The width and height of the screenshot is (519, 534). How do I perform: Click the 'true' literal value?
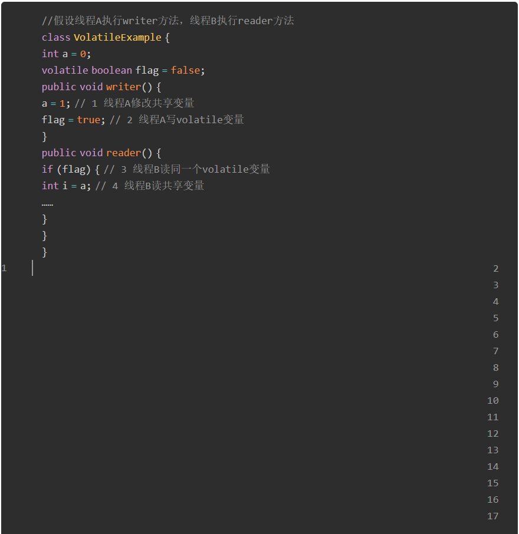click(x=88, y=120)
